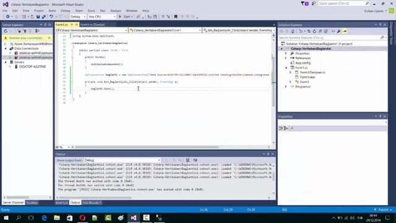Click the Alphabetical sort icon in Properties panel
396x223 pixels.
(x=286, y=128)
